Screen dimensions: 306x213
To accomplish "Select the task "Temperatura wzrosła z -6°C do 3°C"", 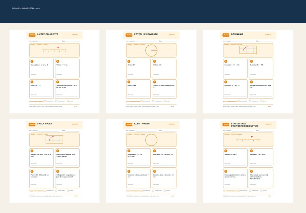I will (67, 89).
